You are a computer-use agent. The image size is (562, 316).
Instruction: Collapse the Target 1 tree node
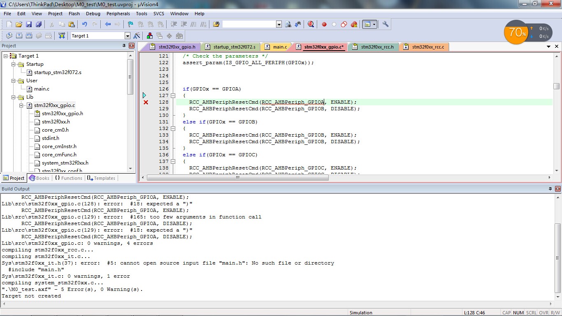[x=5, y=56]
